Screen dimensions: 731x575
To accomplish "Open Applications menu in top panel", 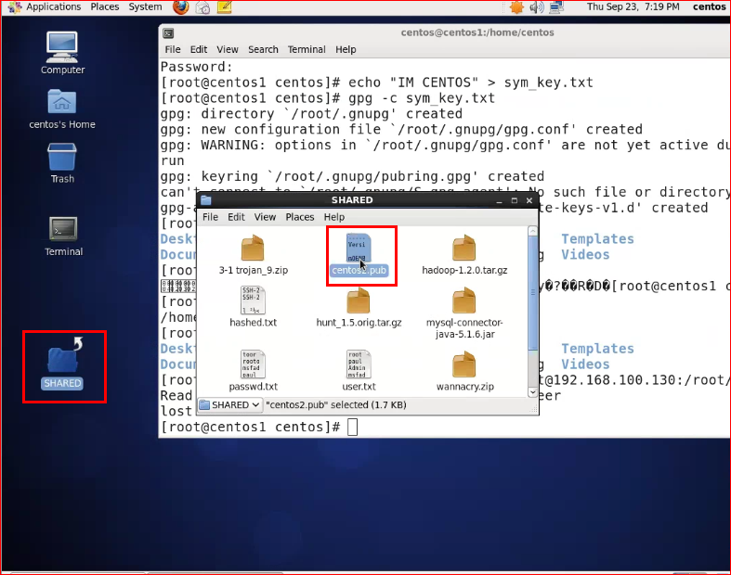I will [x=53, y=7].
